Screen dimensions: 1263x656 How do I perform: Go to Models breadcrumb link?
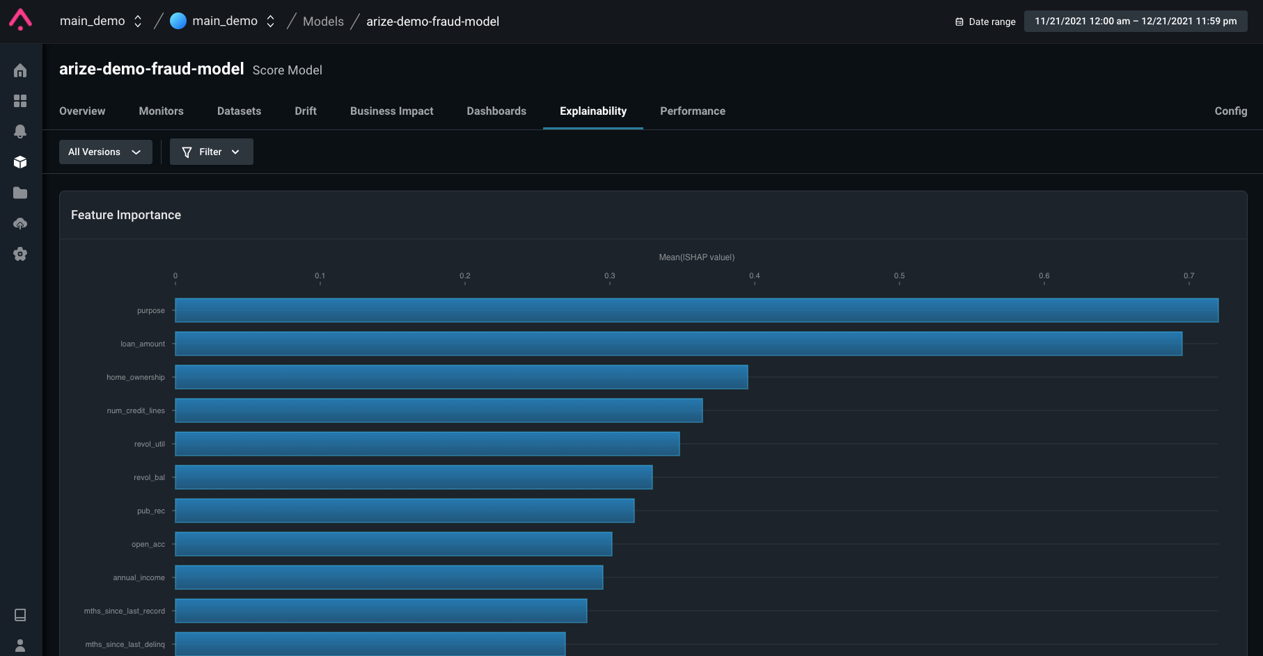click(323, 21)
